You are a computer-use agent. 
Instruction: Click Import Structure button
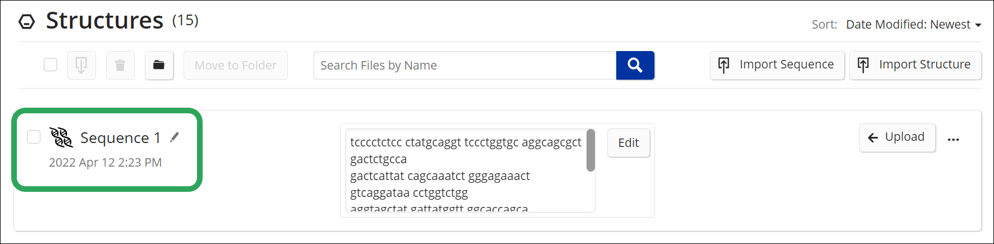915,65
